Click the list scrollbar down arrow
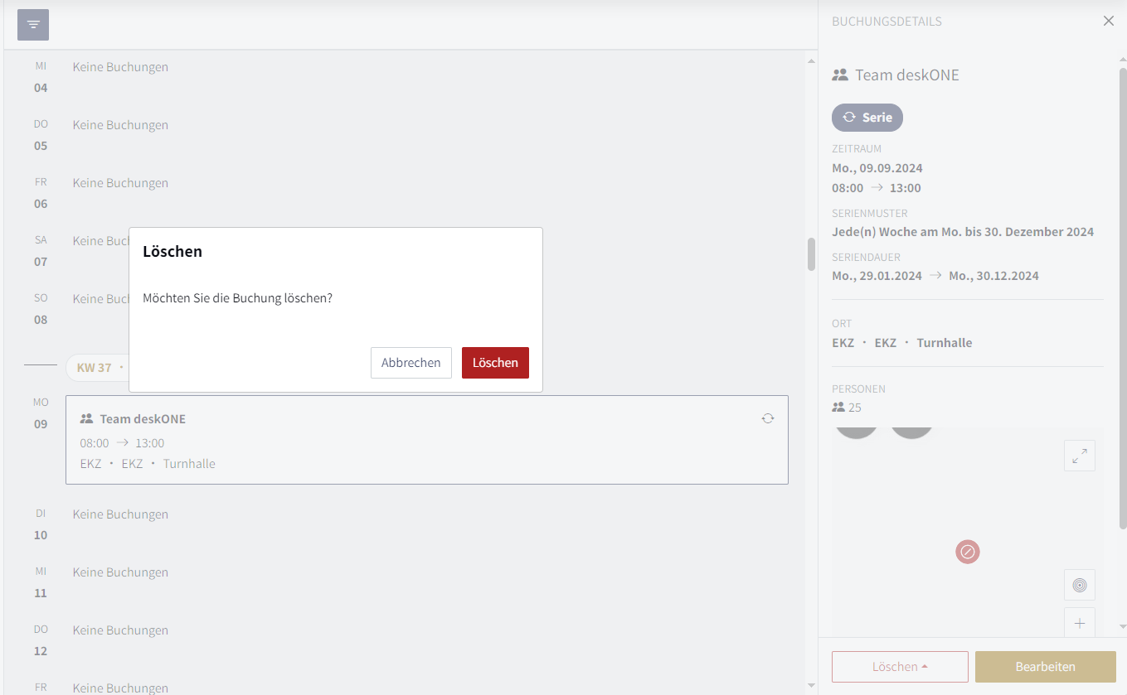Screen dimensions: 1127x695 click(811, 685)
